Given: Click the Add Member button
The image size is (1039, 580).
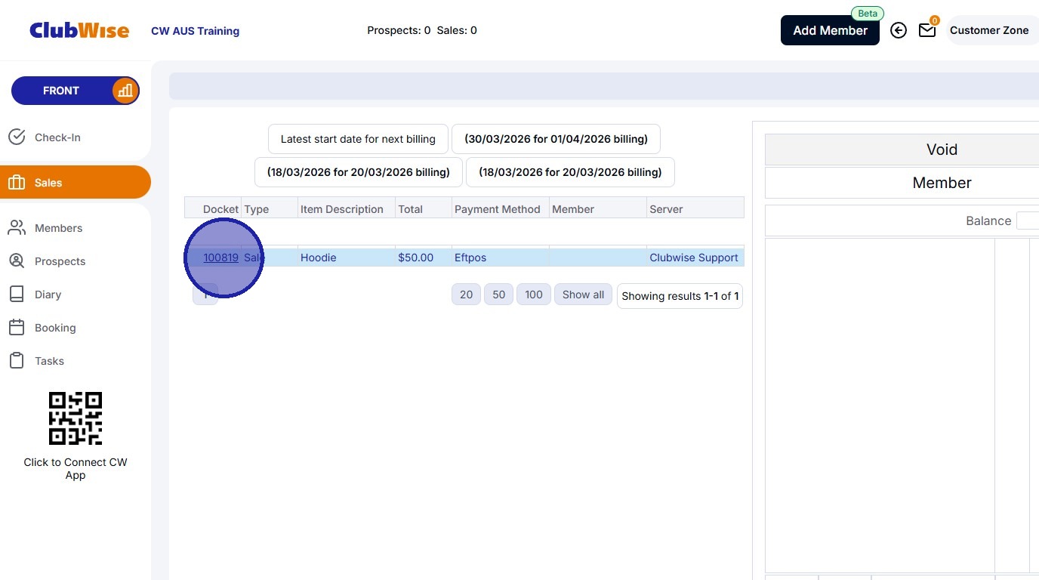Looking at the screenshot, I should (830, 30).
